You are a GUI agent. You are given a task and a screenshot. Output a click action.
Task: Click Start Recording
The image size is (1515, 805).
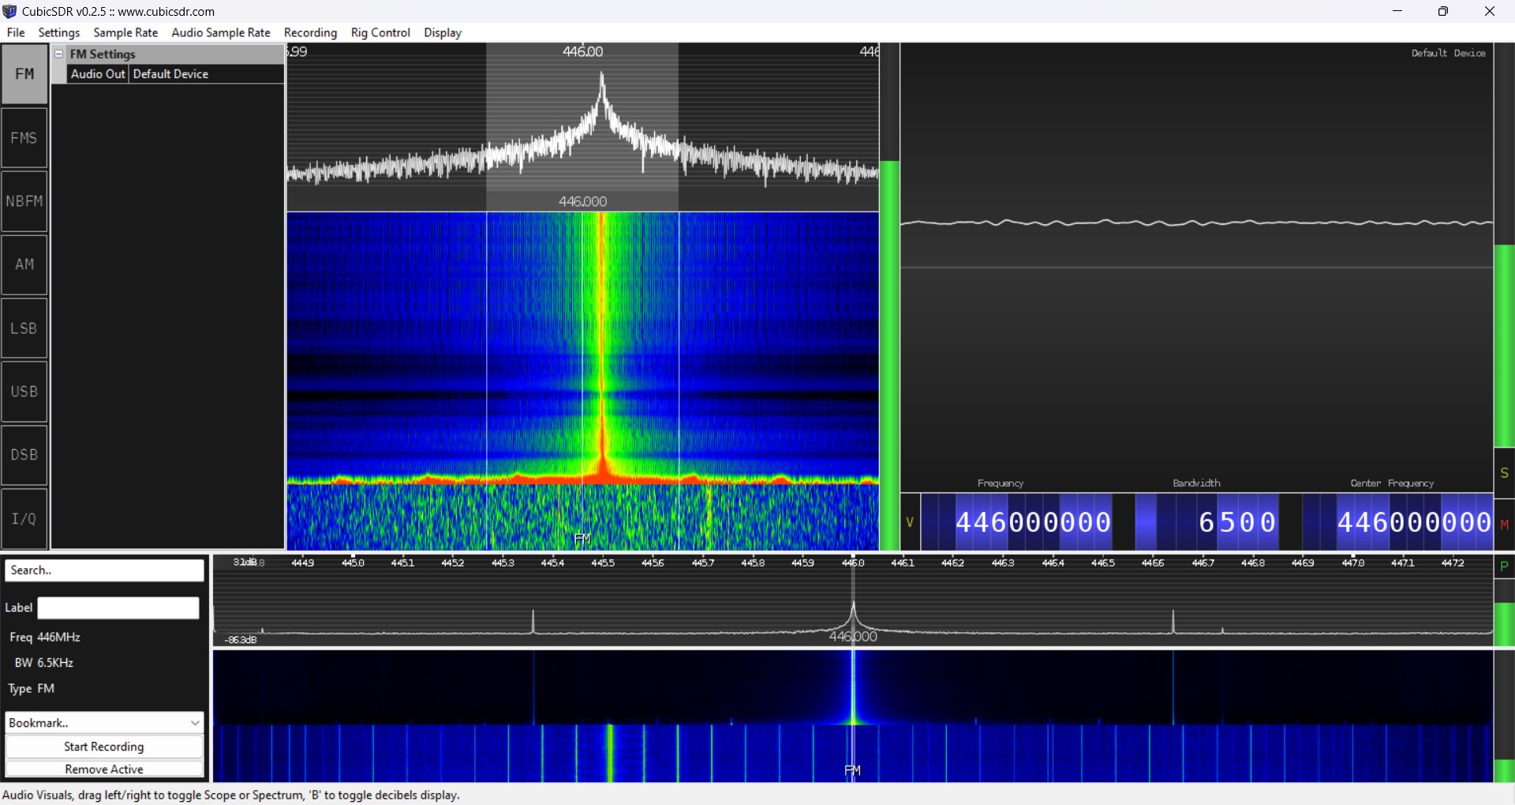click(x=103, y=747)
